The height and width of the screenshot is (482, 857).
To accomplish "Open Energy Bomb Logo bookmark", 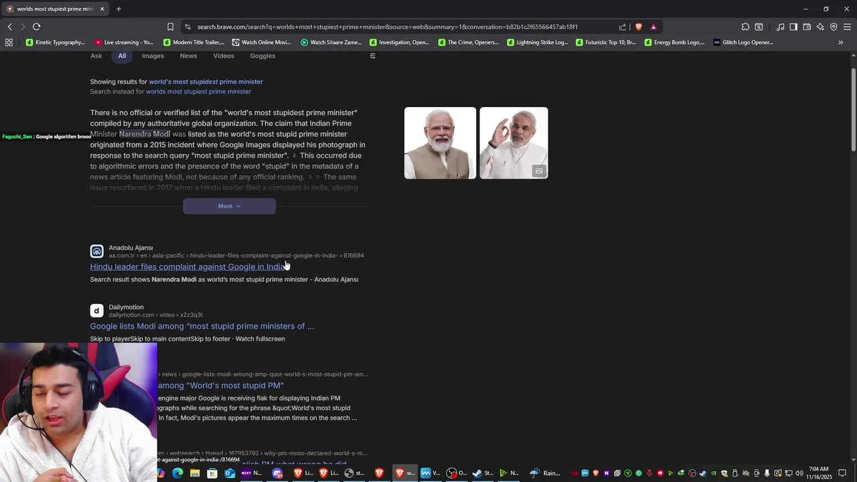I will [x=675, y=42].
